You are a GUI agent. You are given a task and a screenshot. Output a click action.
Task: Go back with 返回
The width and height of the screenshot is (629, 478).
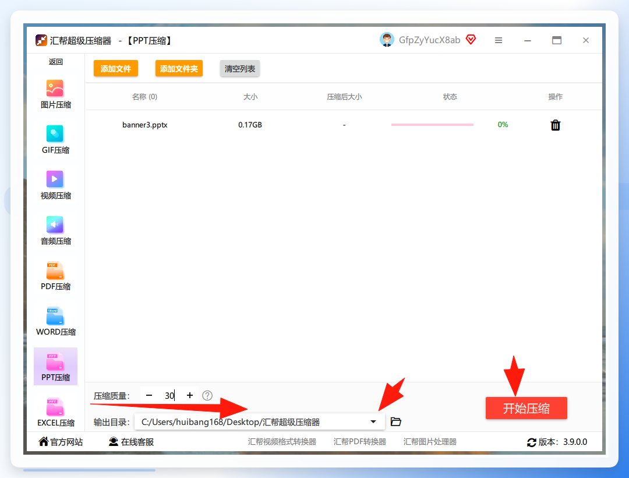click(56, 62)
